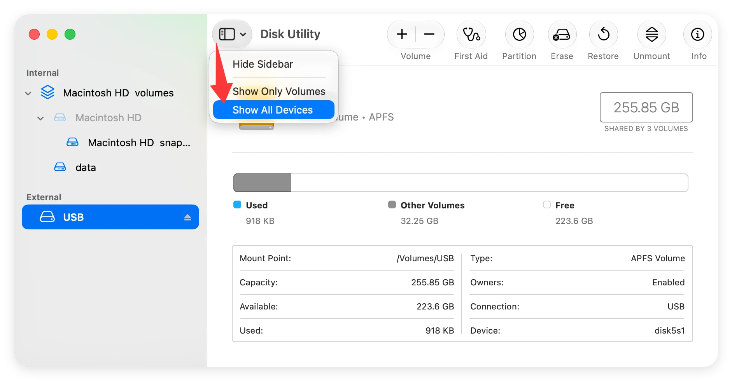732x381 pixels.
Task: Click the Info toolbar label
Action: click(699, 56)
